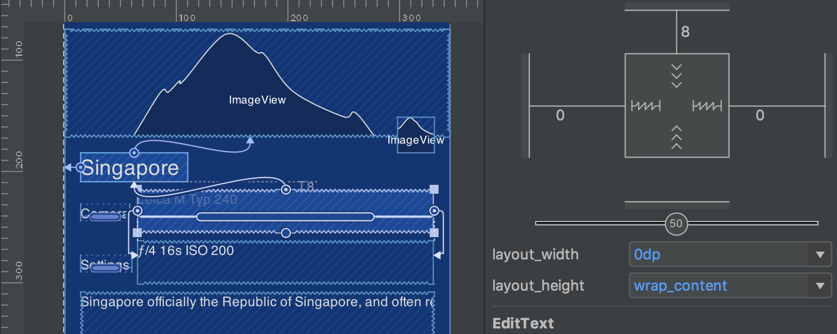Image resolution: width=837 pixels, height=334 pixels.
Task: Click the bottom constraint anchor circle under the slider
Action: [286, 233]
